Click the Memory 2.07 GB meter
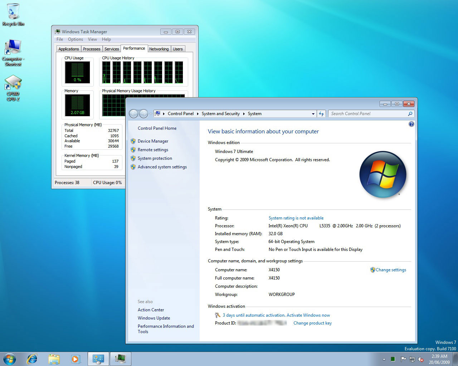 (77, 105)
